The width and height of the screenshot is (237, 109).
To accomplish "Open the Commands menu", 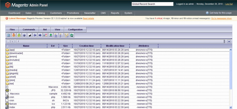I will tap(29, 30).
